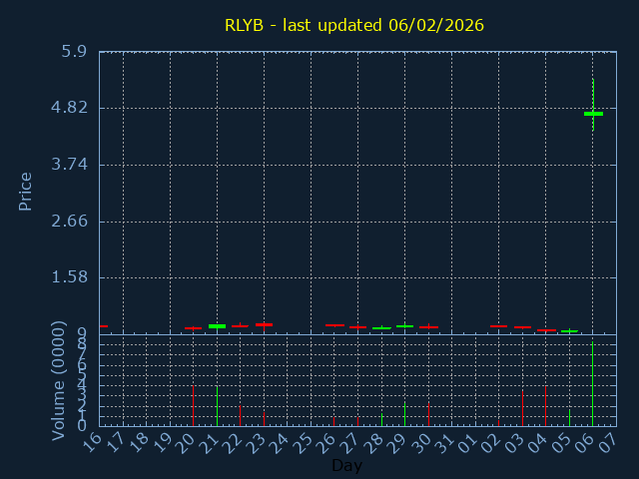Click the price tick value 5.9
Screen dimensions: 639x479
74,52
